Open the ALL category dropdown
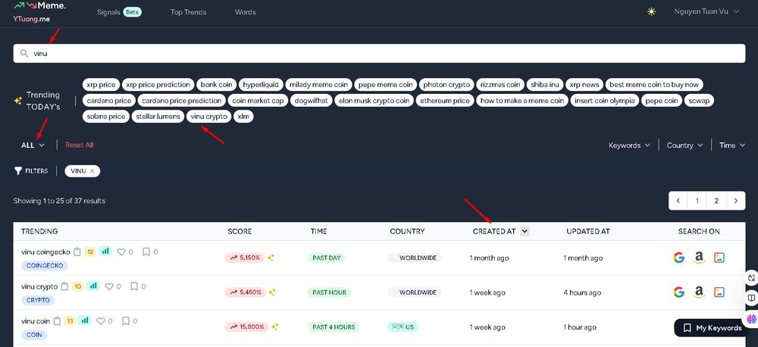Screen dimensions: 758x347 tap(33, 145)
